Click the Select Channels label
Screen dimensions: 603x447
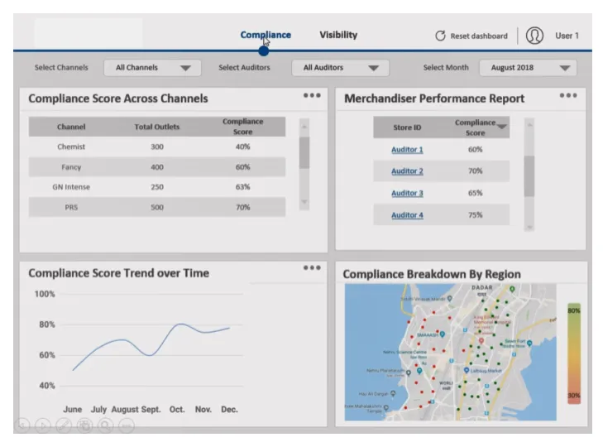tap(61, 67)
